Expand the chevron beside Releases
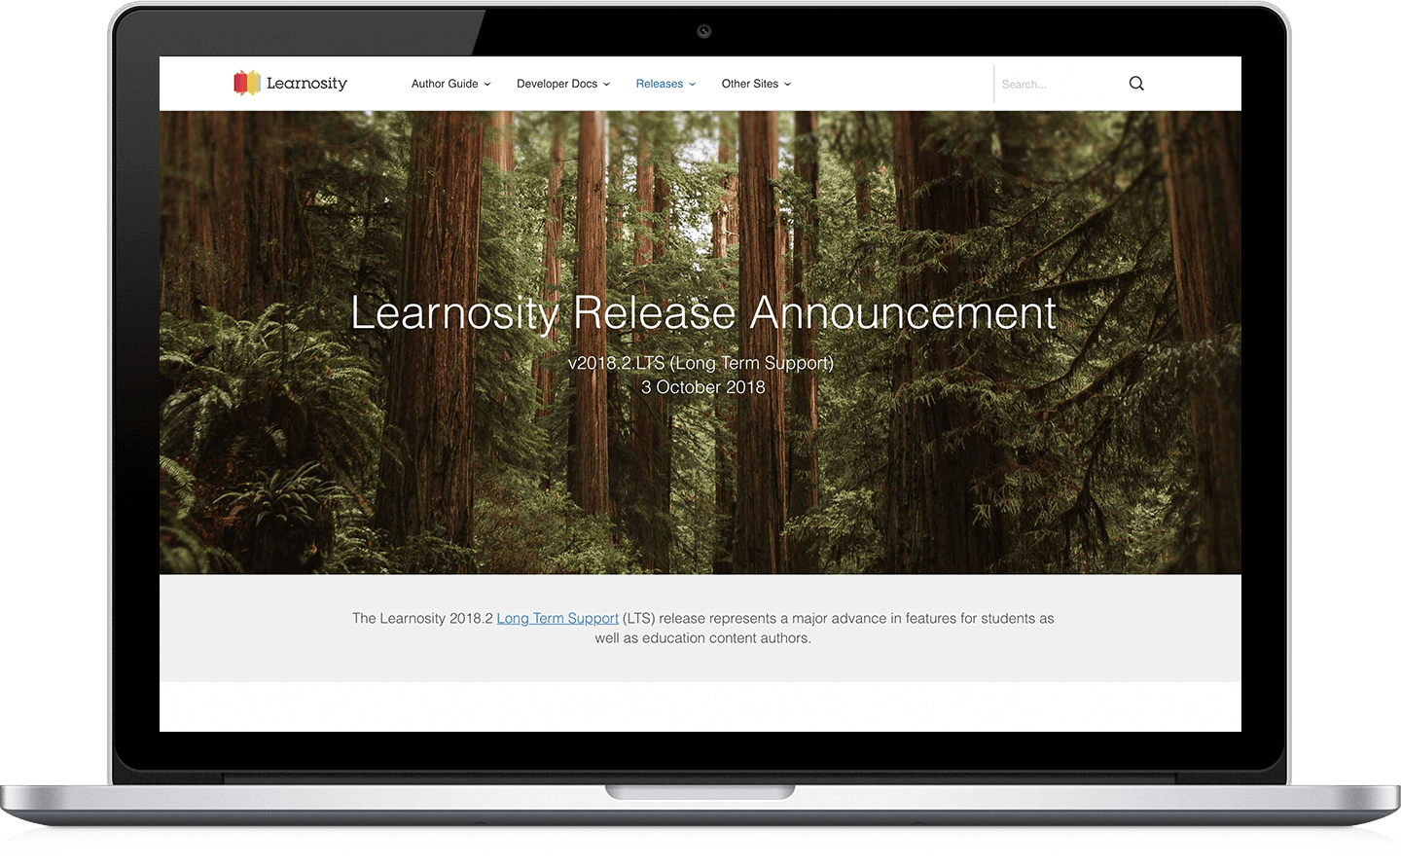 (x=692, y=85)
